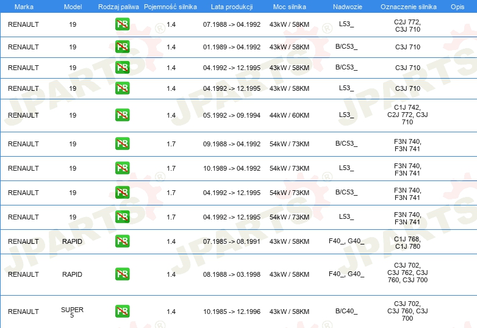The image size is (477, 328).
Task: Select the date range 10.1985 -> 12.1996
Action: coord(232,312)
